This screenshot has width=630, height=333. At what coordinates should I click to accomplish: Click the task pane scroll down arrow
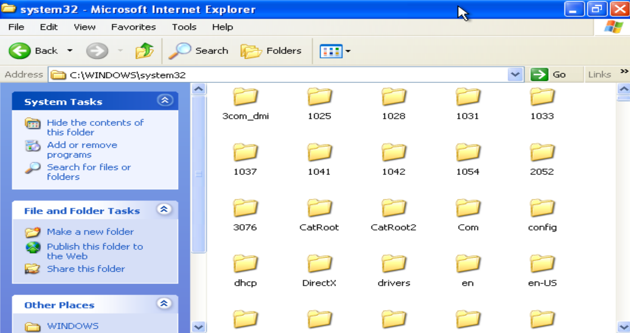[198, 327]
